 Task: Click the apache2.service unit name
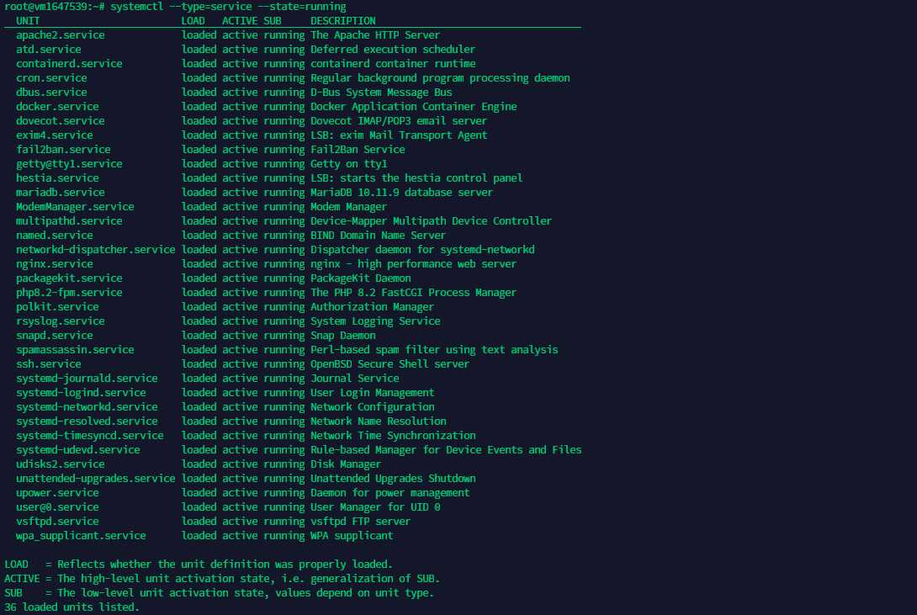61,35
